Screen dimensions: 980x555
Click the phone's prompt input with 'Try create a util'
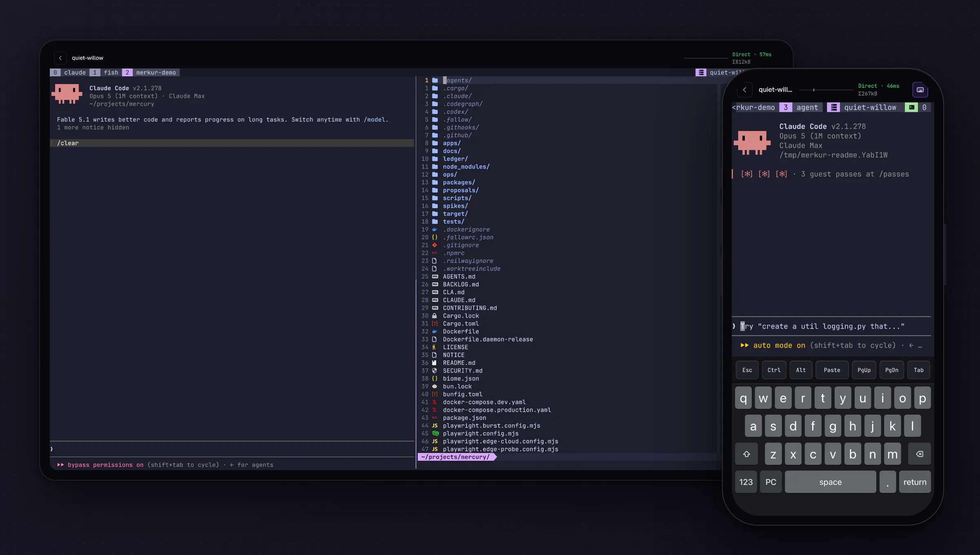[x=831, y=326]
